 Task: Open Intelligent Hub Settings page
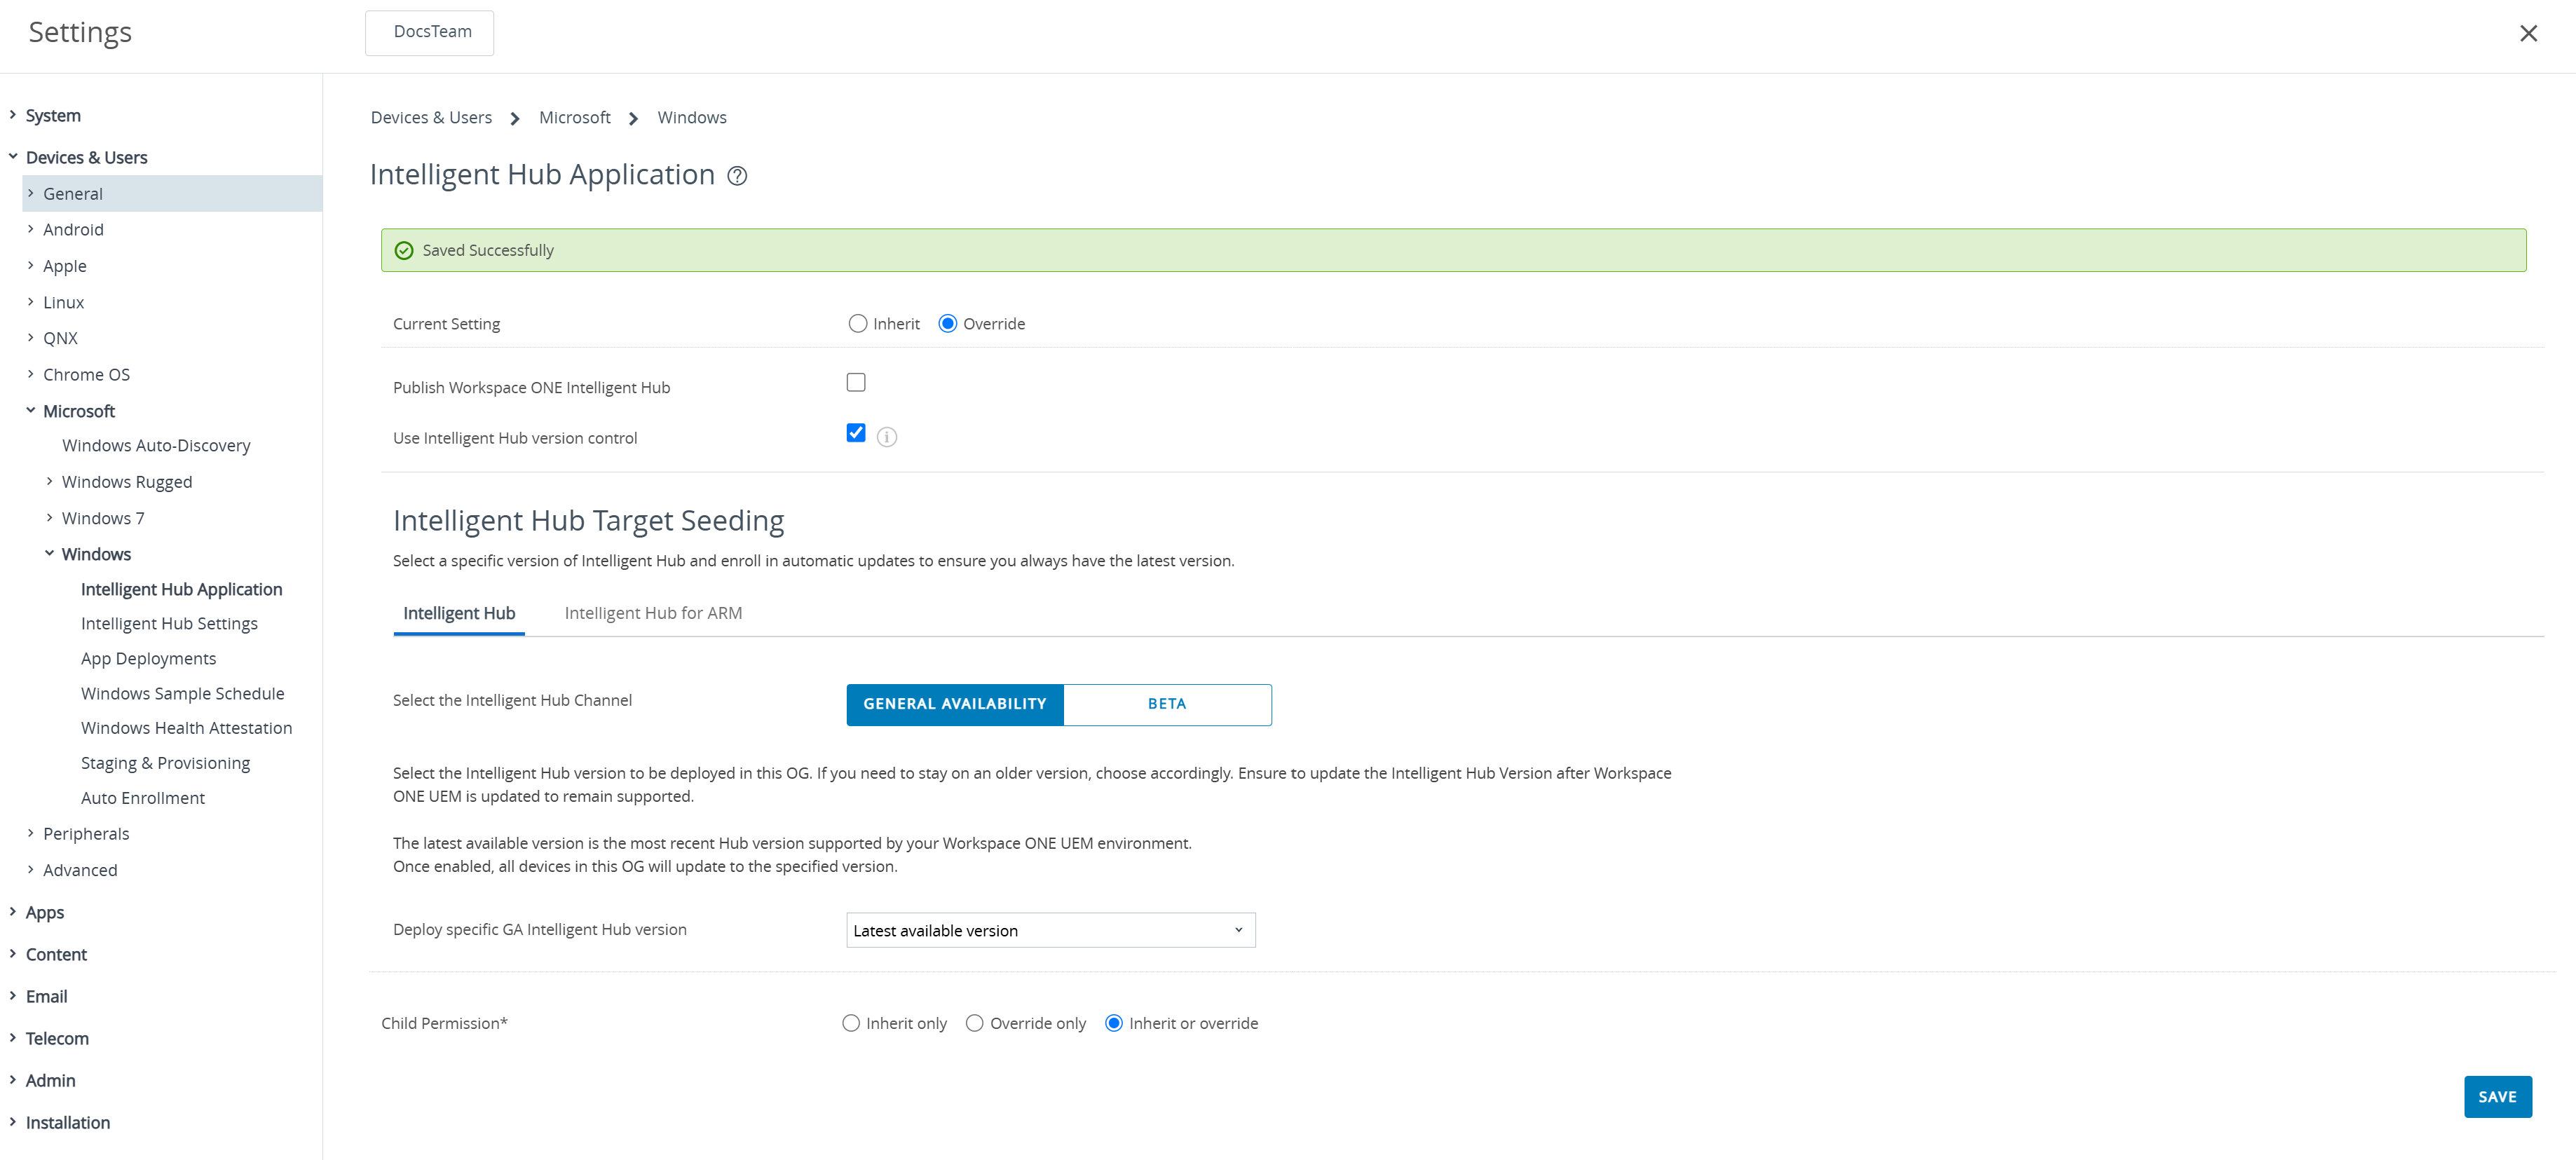pos(169,624)
